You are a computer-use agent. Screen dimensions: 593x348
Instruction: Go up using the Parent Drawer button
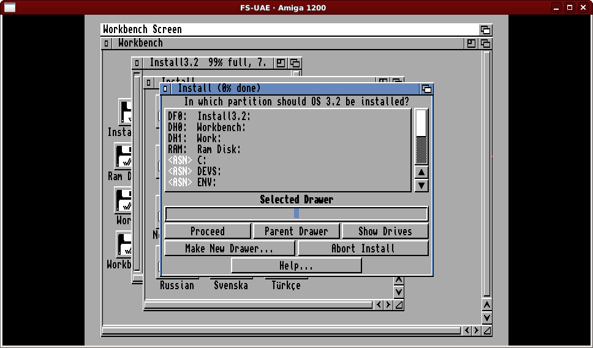[x=296, y=231]
